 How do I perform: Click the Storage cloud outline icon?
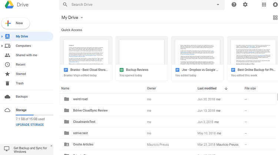[x=7, y=110]
